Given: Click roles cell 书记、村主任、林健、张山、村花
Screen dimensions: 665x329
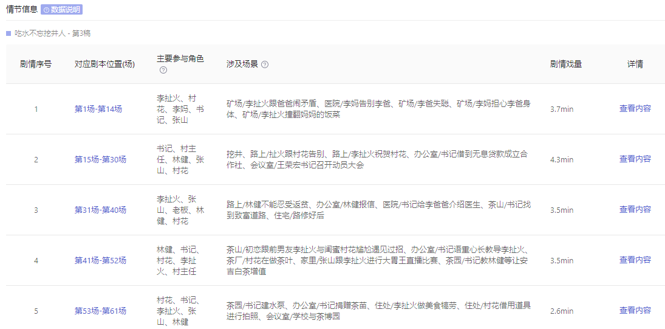Looking at the screenshot, I should click(180, 159).
